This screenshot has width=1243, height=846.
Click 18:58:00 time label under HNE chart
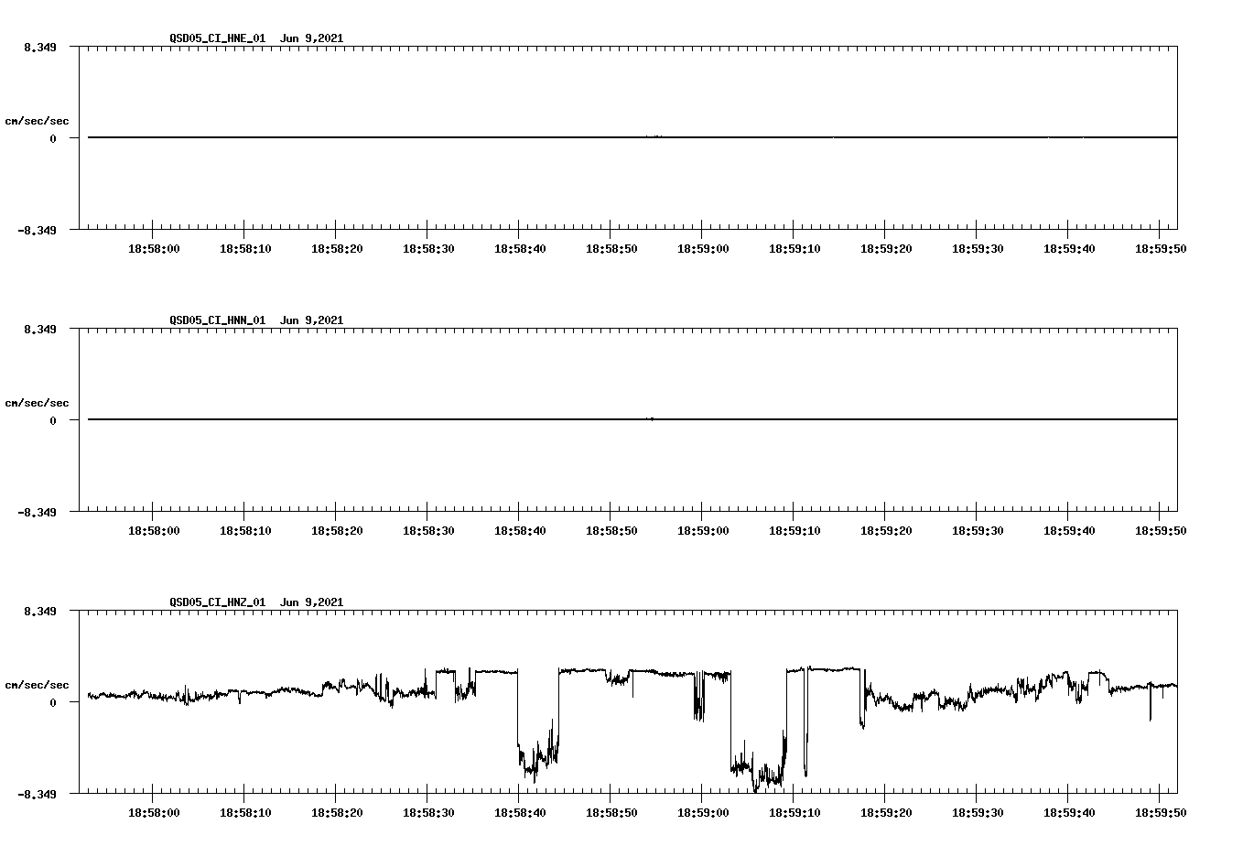click(x=154, y=248)
